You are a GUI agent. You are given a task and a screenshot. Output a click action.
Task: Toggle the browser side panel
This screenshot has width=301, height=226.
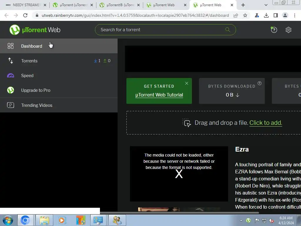tap(276, 15)
